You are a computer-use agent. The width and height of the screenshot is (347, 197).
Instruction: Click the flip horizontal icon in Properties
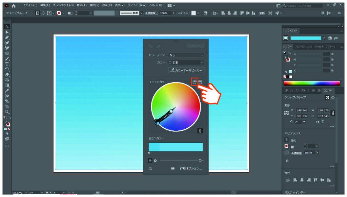(317, 122)
